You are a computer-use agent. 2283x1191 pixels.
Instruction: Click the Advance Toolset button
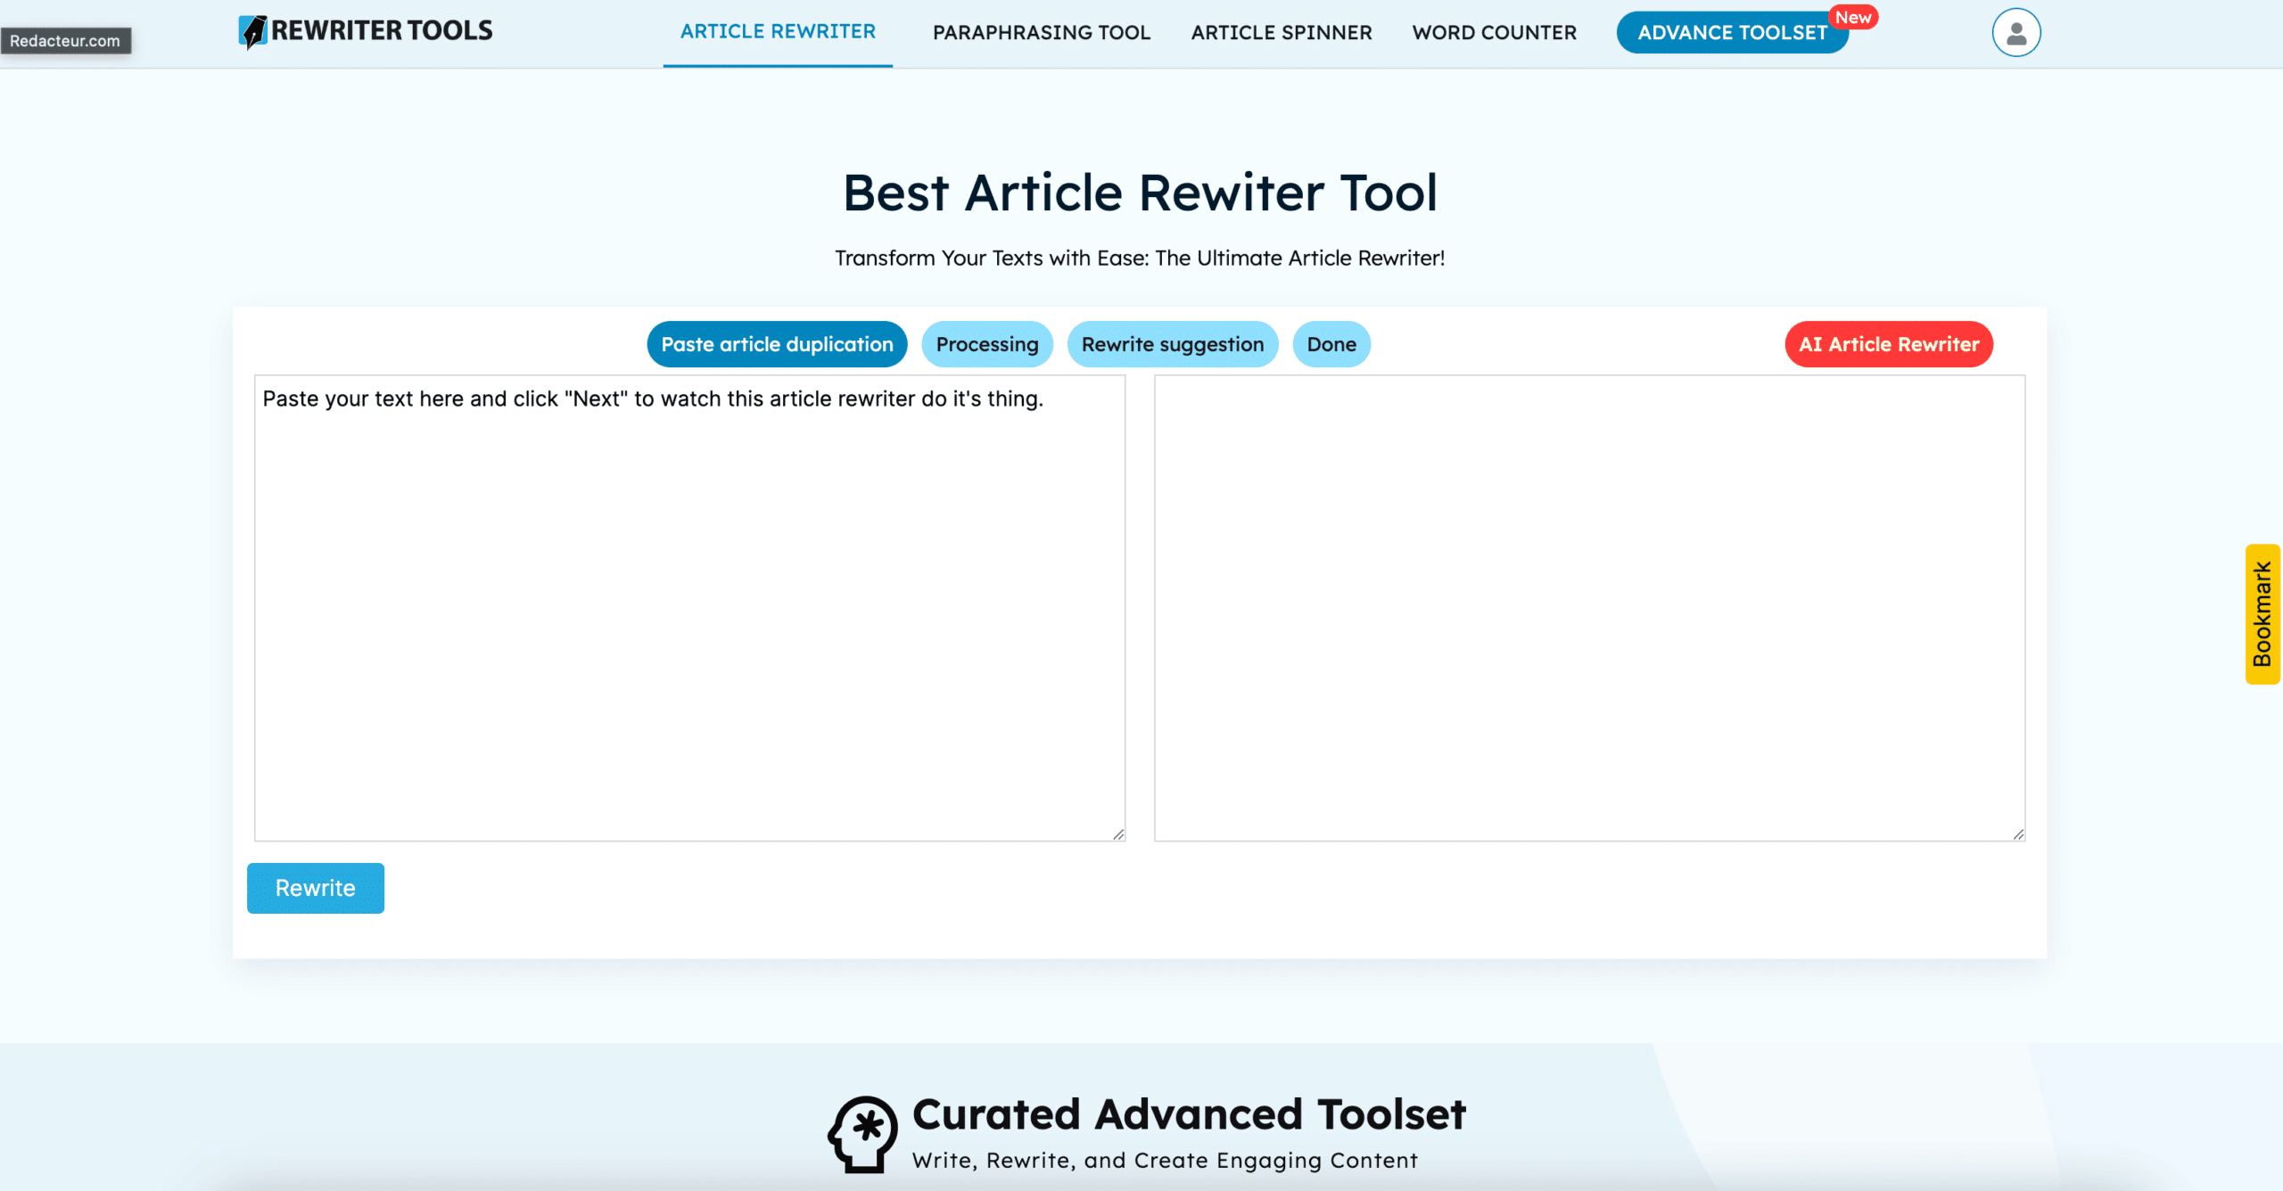1731,33
